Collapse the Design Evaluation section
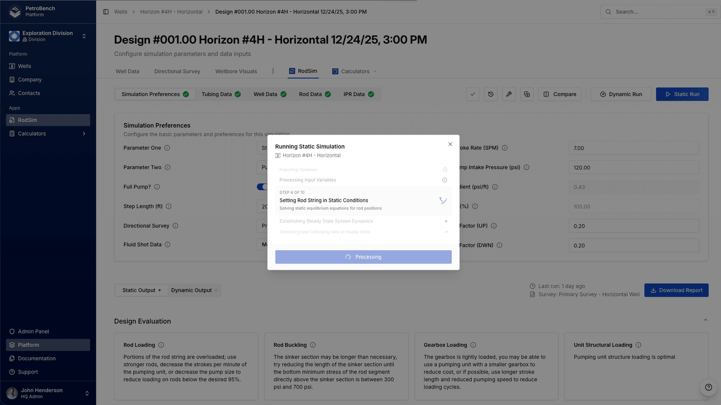 (x=705, y=320)
